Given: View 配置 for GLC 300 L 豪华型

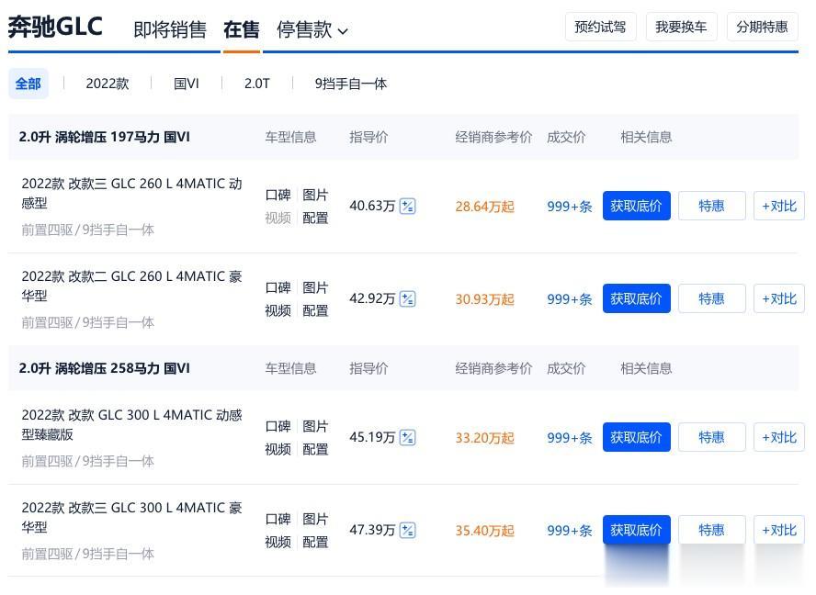Looking at the screenshot, I should pos(315,543).
